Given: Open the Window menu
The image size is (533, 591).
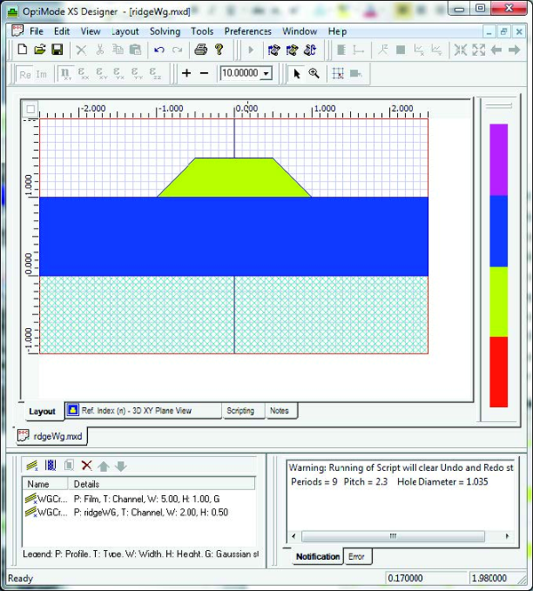Looking at the screenshot, I should 300,31.
